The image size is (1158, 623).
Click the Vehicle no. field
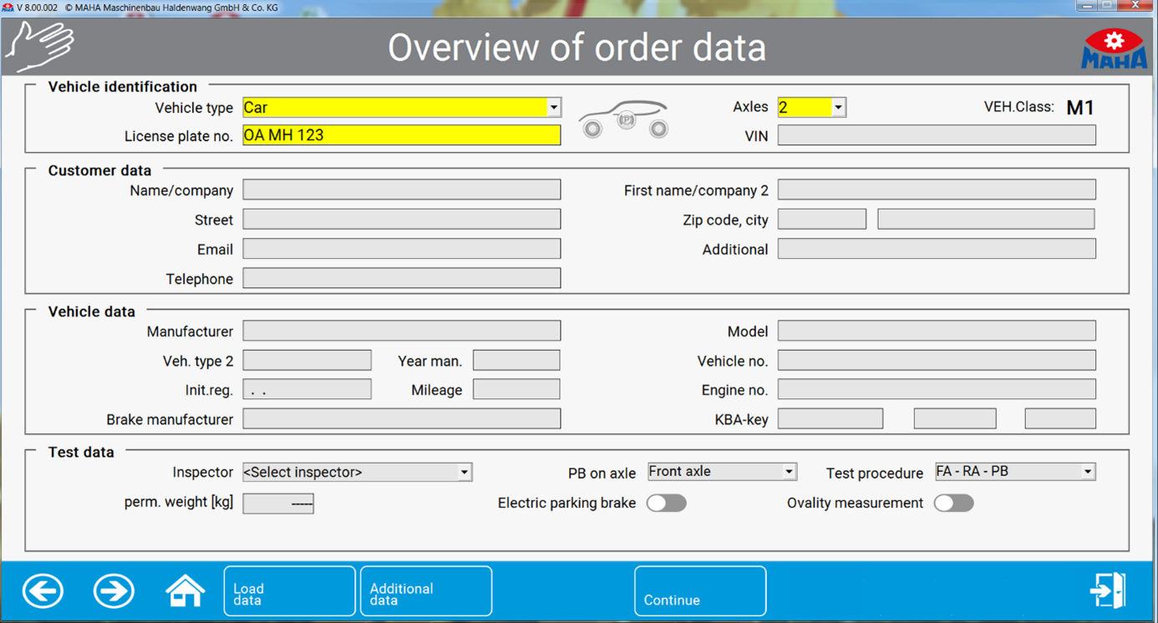pyautogui.click(x=937, y=361)
